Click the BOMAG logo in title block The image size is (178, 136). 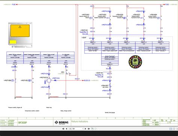tap(62, 123)
